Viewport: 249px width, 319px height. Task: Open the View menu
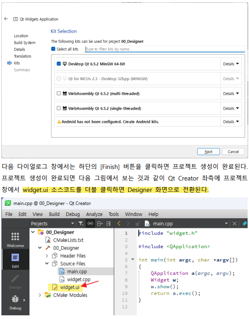(38, 214)
